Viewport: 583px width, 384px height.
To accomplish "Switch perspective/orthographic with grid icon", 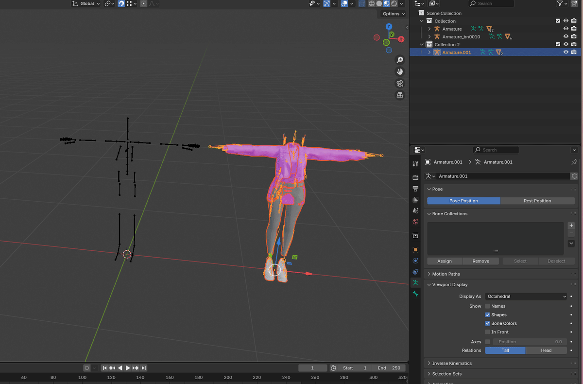I will [400, 95].
